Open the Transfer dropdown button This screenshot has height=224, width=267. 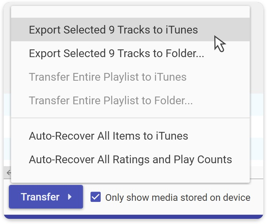coord(46,197)
